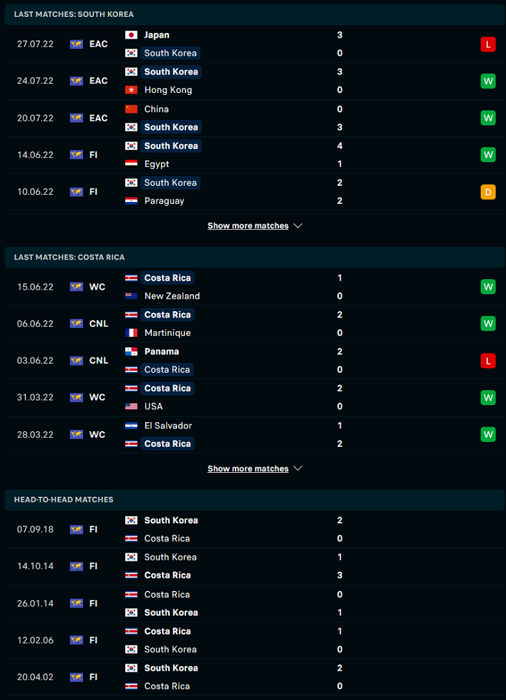Expand more matches under South Korea section
506x700 pixels.
tap(248, 226)
